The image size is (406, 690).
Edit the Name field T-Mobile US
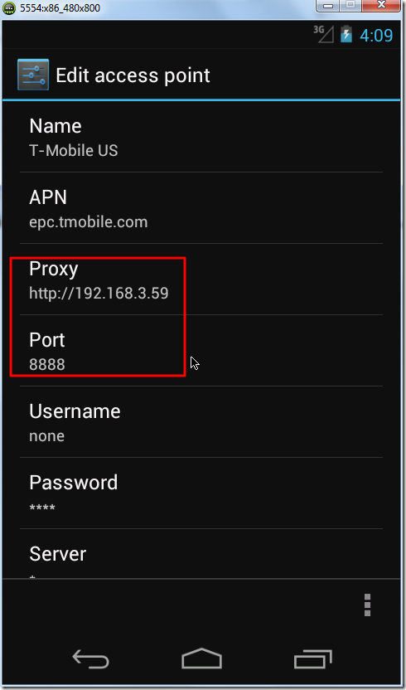[x=201, y=138]
